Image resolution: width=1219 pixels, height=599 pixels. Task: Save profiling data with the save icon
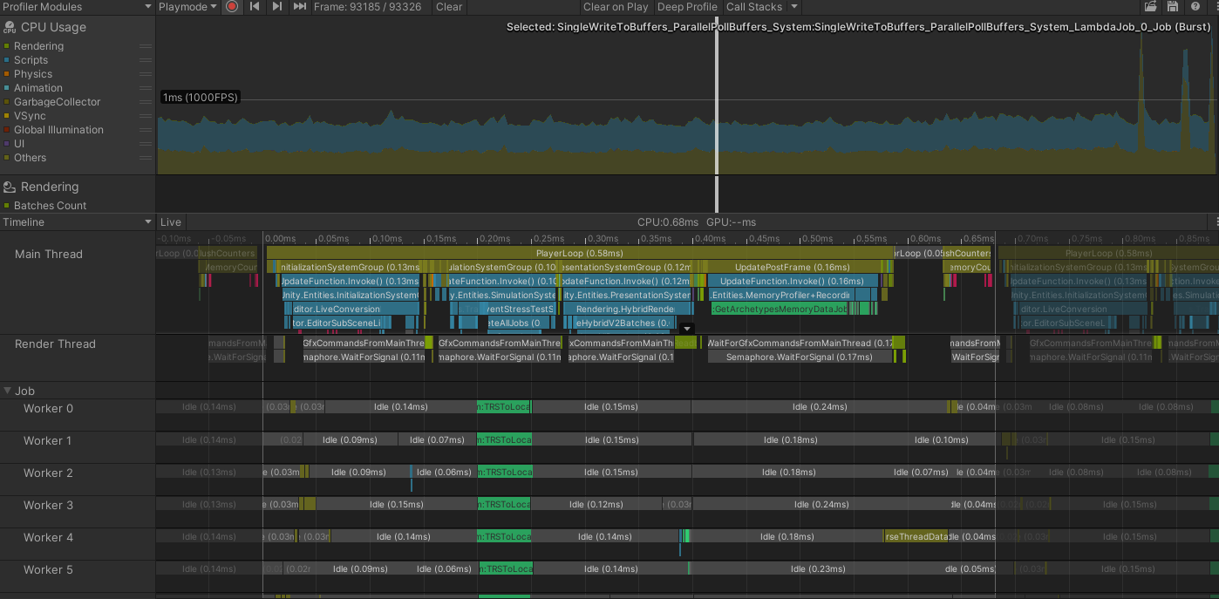pyautogui.click(x=1171, y=7)
